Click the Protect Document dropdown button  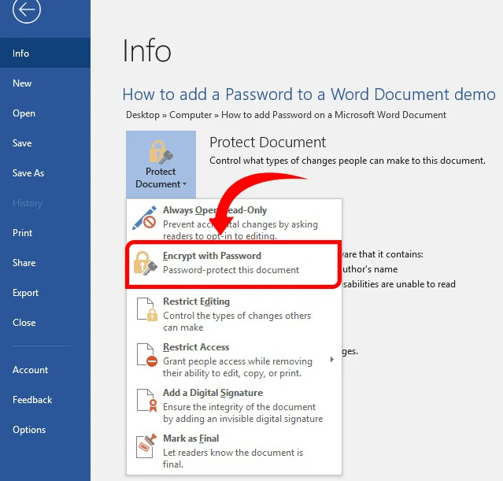coord(161,165)
